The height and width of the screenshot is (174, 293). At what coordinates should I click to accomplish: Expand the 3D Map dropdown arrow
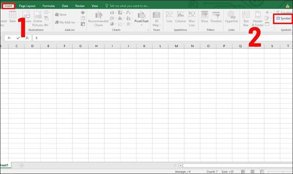(x=160, y=25)
